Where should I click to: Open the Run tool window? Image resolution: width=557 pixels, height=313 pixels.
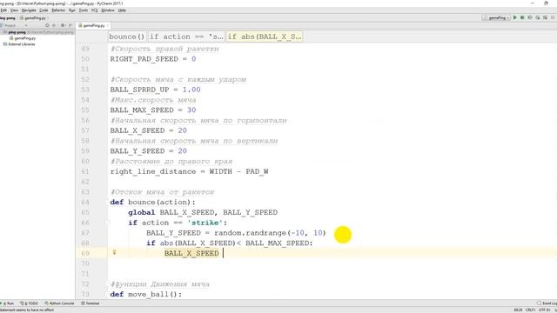(x=7, y=303)
